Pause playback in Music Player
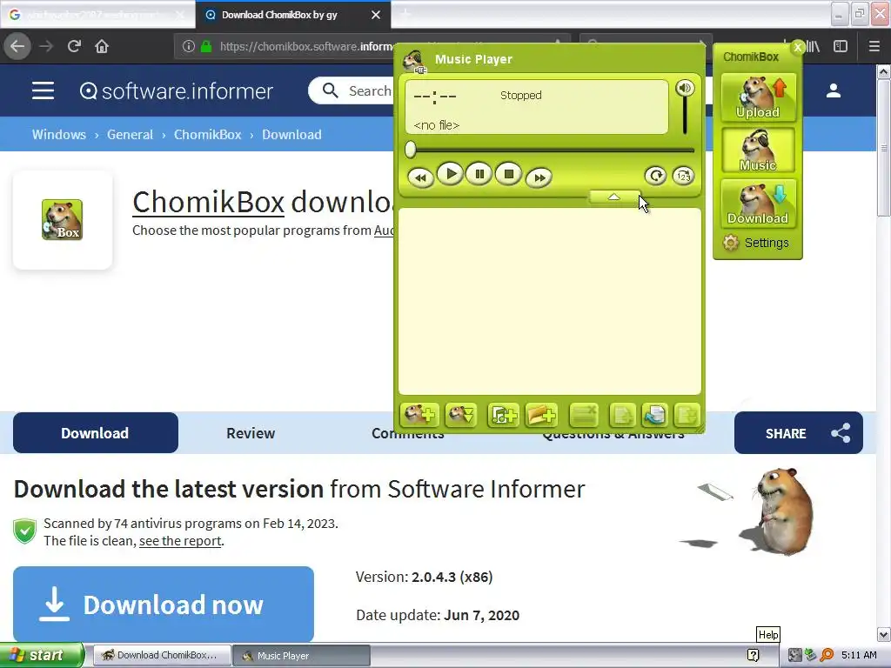The width and height of the screenshot is (891, 668). point(479,174)
